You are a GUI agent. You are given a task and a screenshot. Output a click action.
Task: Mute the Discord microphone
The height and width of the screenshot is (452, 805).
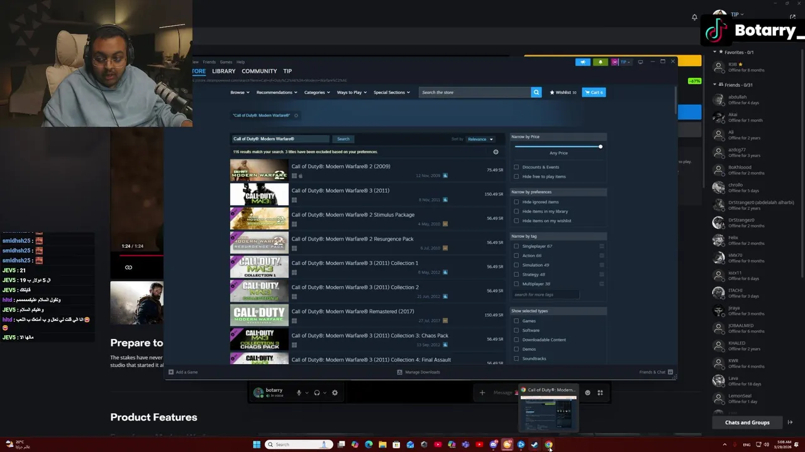[x=299, y=393]
